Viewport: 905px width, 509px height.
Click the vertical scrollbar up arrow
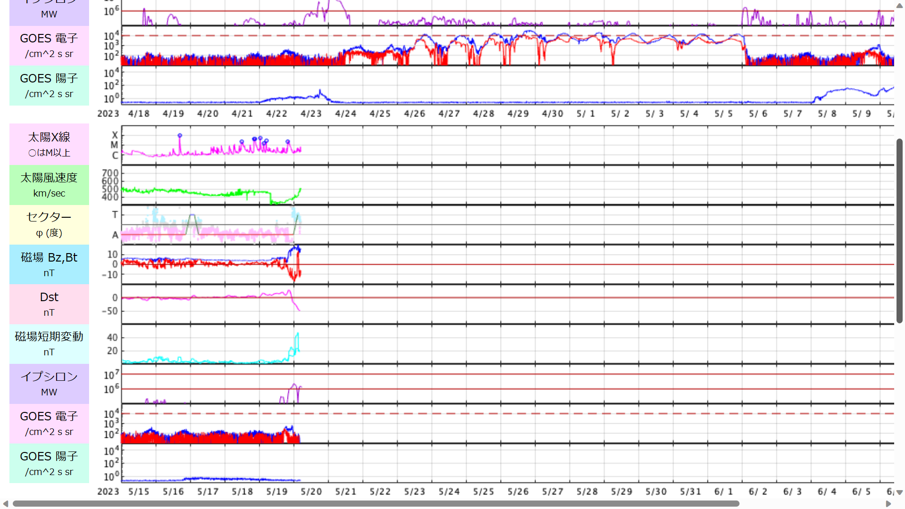click(x=899, y=6)
